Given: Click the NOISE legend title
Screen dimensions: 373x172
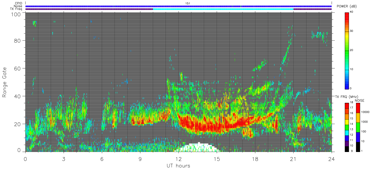Looking at the screenshot, I should 360,100.
